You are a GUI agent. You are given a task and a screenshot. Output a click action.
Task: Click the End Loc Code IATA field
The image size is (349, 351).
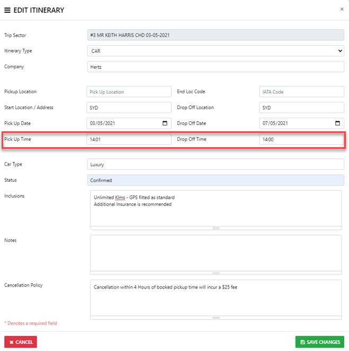point(301,92)
